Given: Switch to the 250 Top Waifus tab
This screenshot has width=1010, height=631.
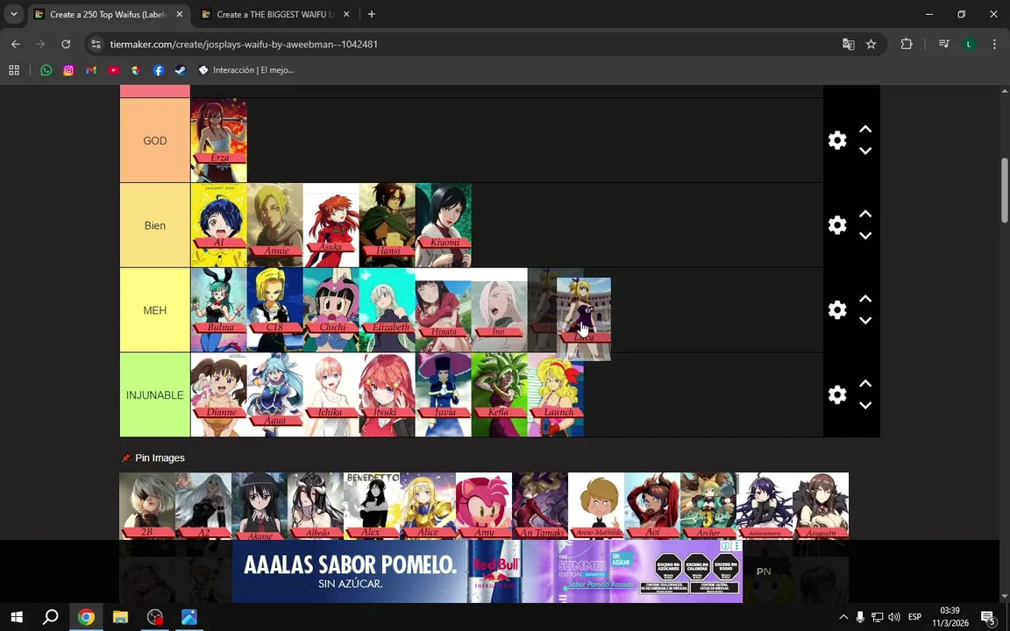Looking at the screenshot, I should [109, 14].
